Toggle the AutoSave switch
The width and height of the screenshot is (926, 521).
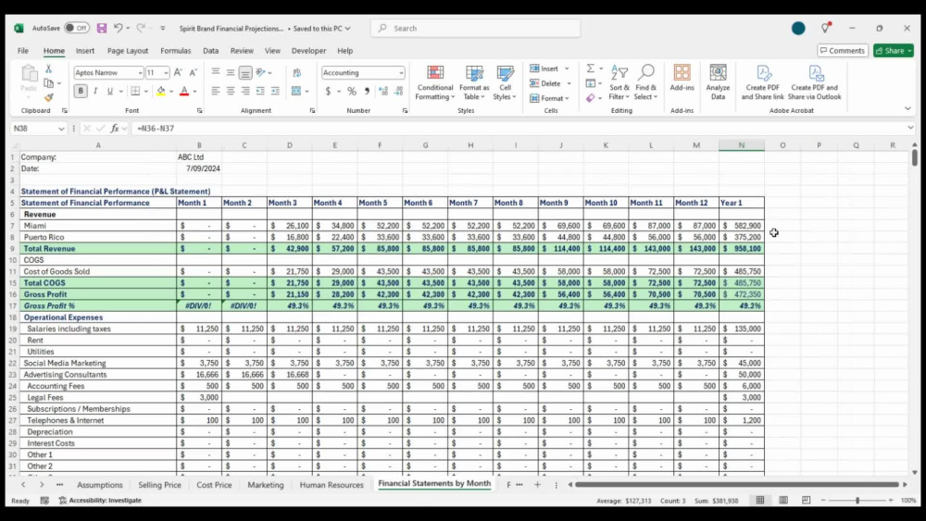coord(77,28)
